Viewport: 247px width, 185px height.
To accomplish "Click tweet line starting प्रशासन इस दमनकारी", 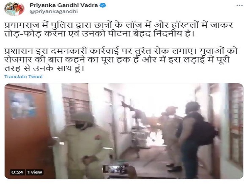I will pyautogui.click(x=121, y=51).
